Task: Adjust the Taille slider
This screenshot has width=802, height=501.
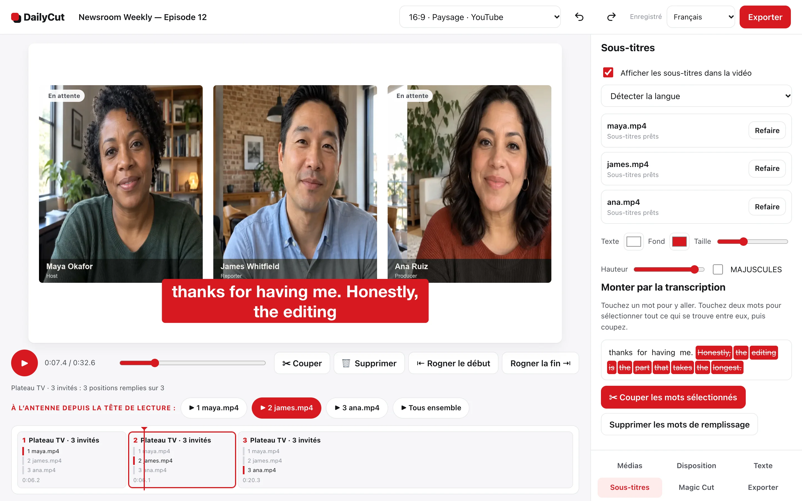Action: tap(752, 242)
